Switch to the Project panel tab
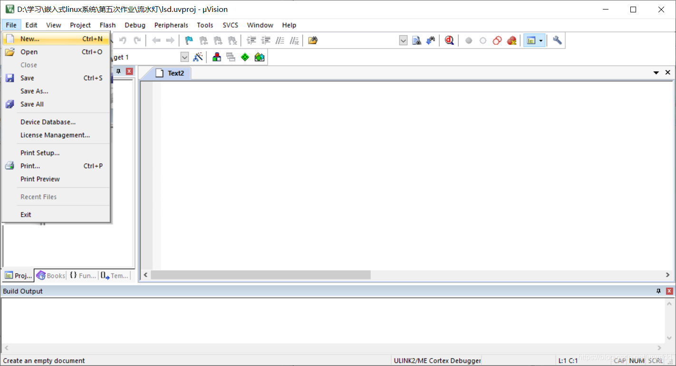676x366 pixels. (19, 276)
